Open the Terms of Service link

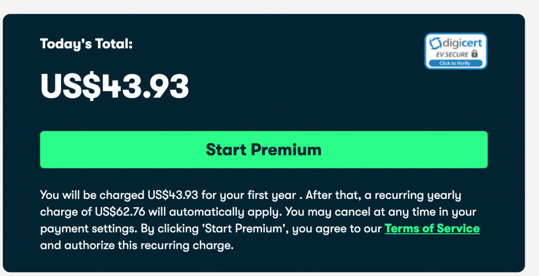coord(432,228)
